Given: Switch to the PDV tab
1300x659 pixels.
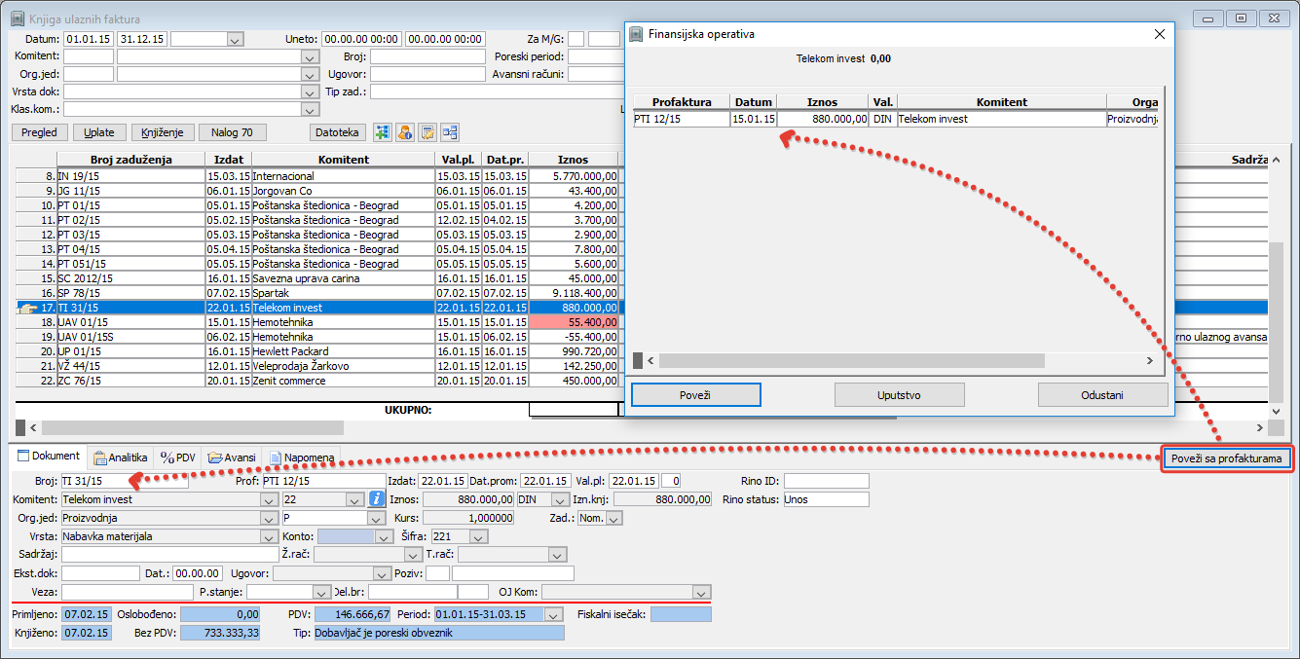Looking at the screenshot, I should click(x=178, y=458).
